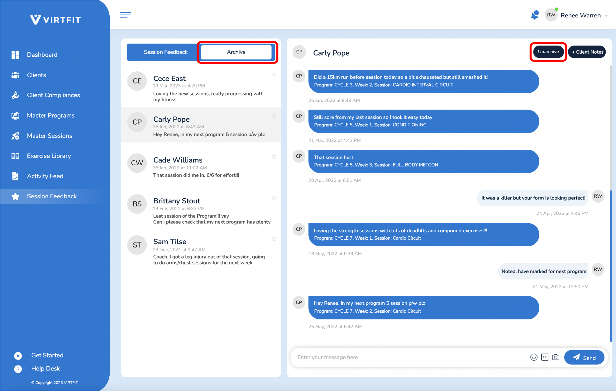This screenshot has width=616, height=391.
Task: Click the Carly Pope name in conversation header
Action: coord(331,53)
